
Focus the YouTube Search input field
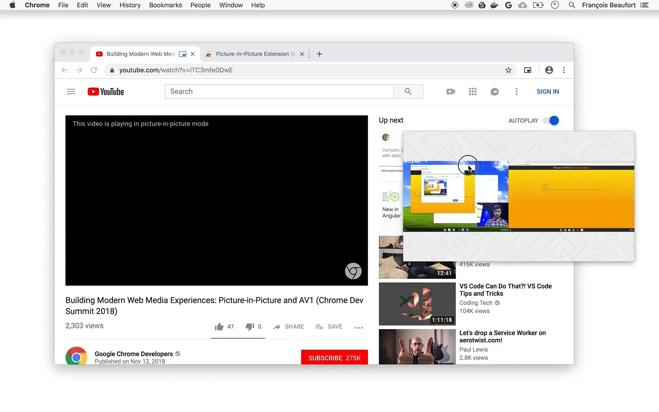[279, 92]
